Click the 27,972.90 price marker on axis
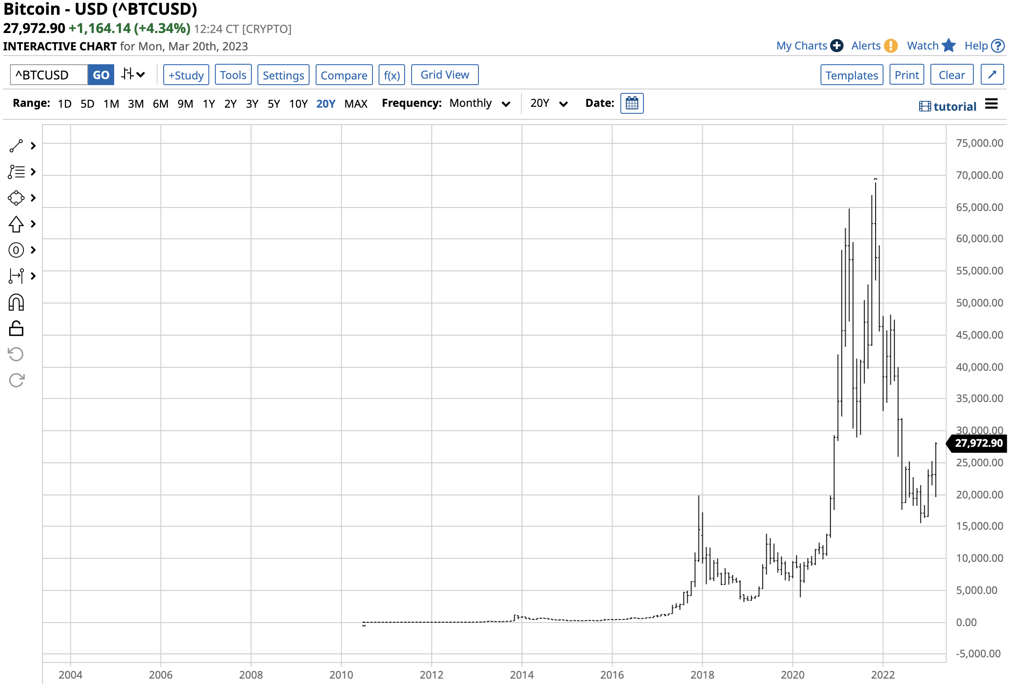Viewport: 1035px width, 699px height. pyautogui.click(x=978, y=443)
